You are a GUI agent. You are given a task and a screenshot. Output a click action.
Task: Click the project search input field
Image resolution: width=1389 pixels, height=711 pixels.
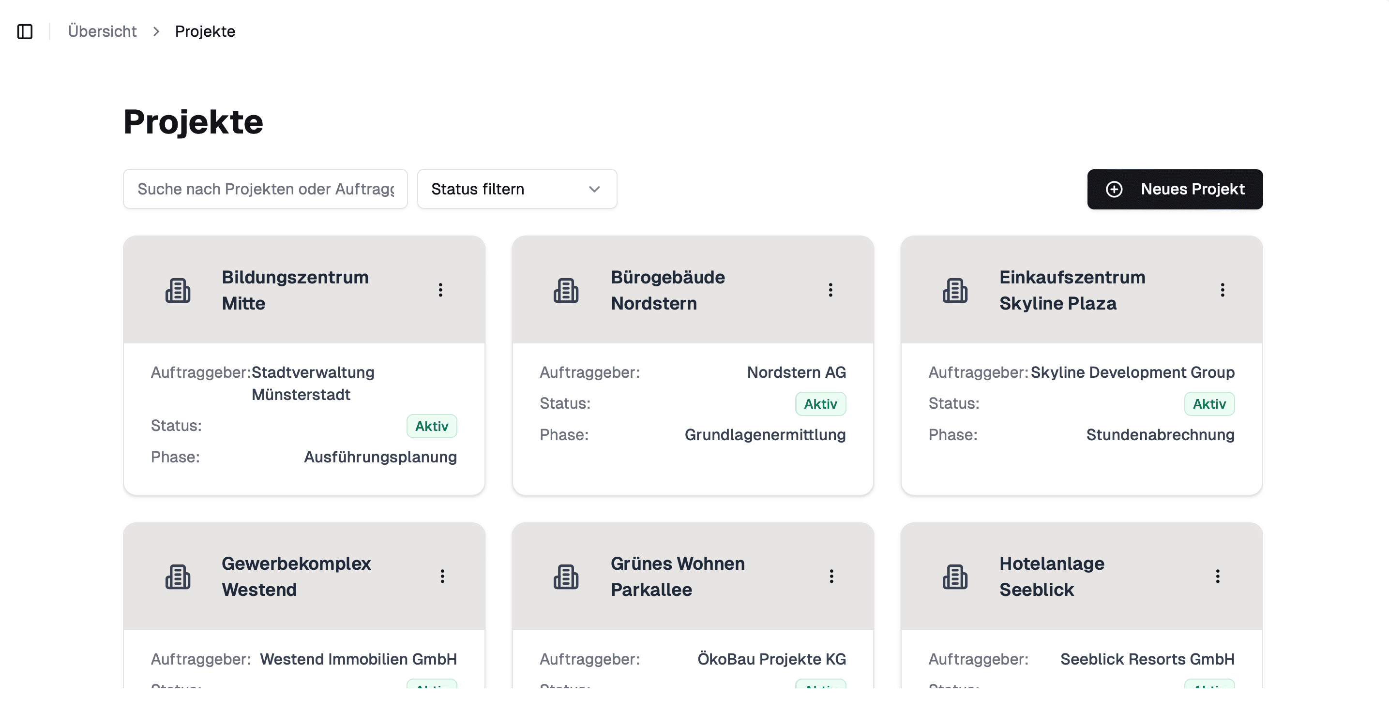[265, 189]
